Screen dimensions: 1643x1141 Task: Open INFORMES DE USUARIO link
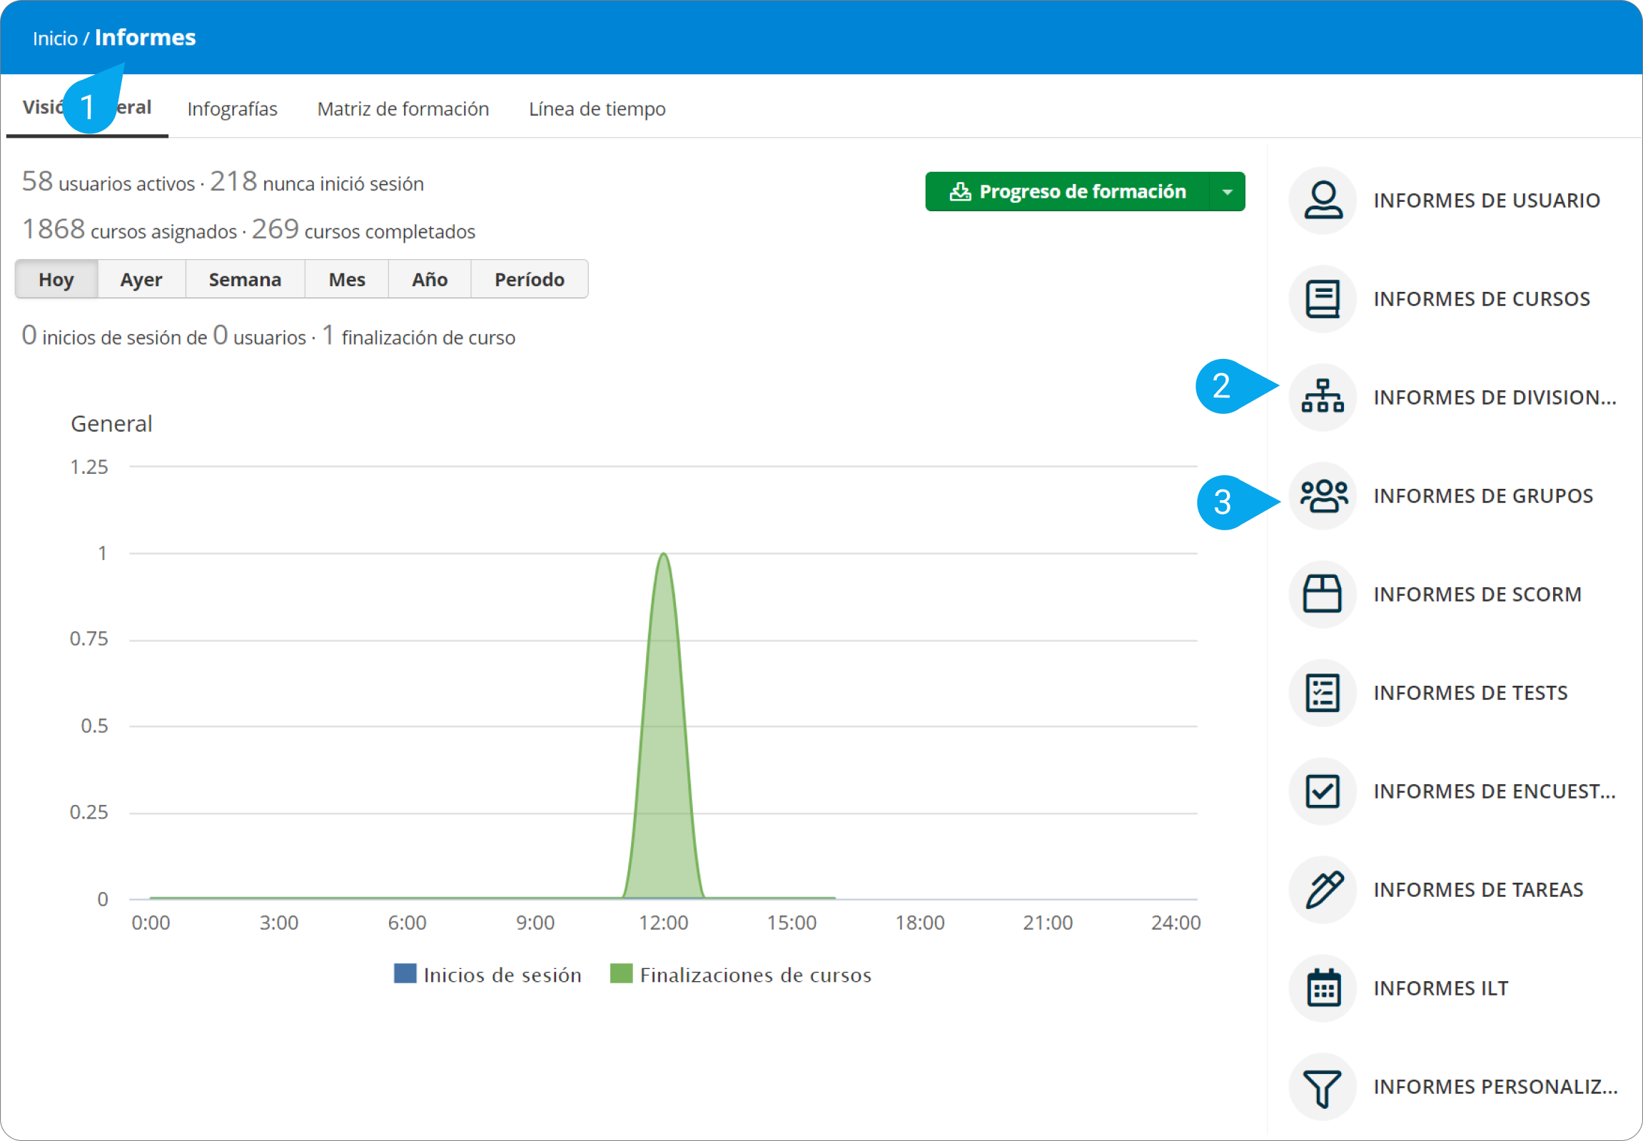[x=1487, y=201]
